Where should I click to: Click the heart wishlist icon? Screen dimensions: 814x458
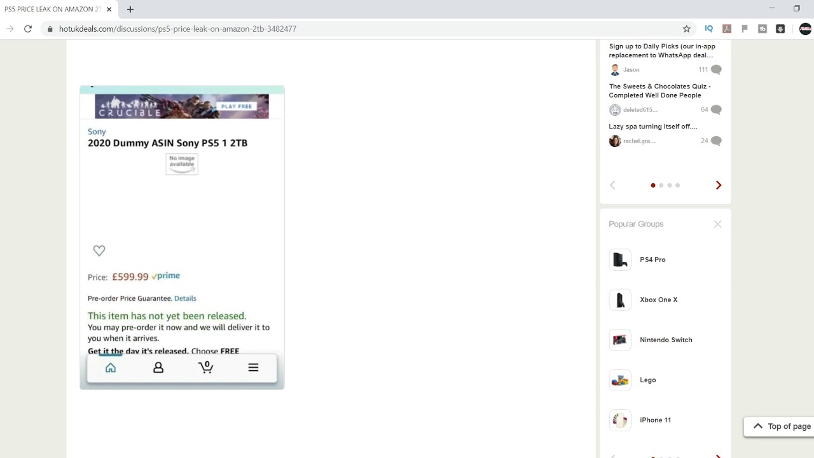[x=99, y=251]
